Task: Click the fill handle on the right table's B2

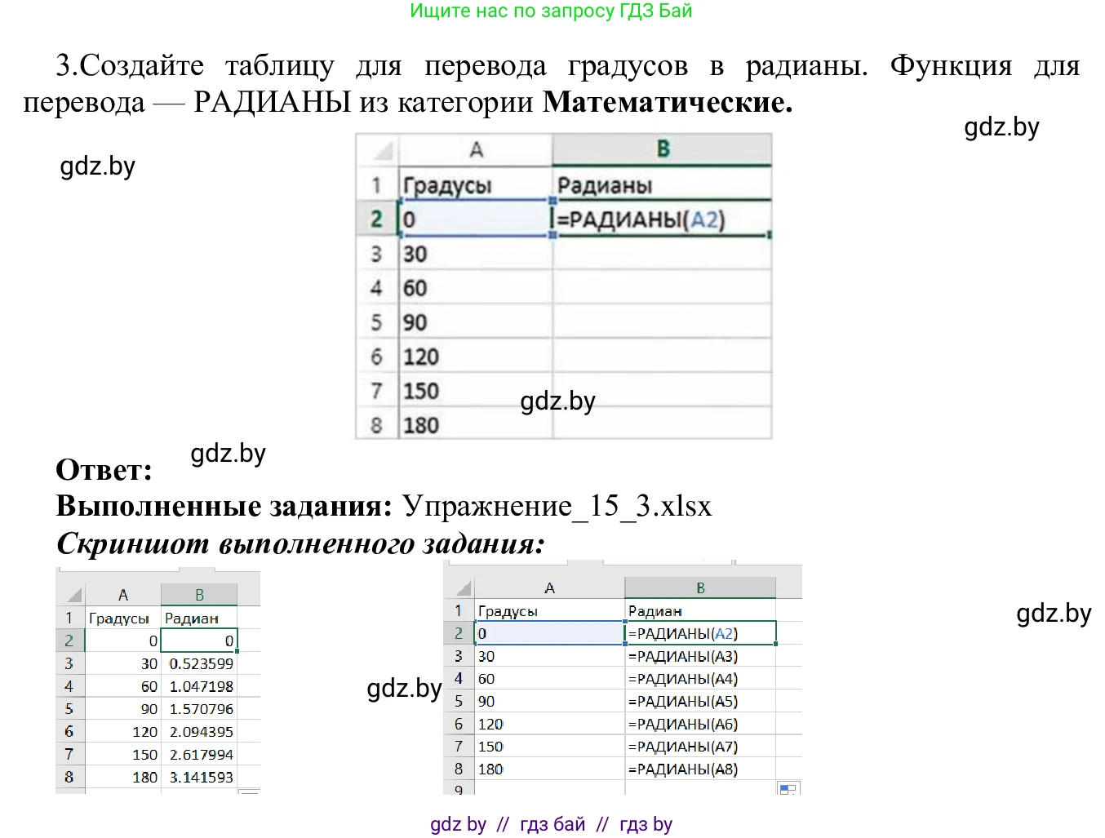Action: tap(775, 644)
